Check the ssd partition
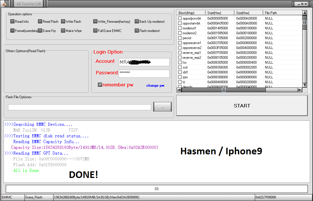Image resolution: width=313 pixels, height=201 pixels. (180, 67)
